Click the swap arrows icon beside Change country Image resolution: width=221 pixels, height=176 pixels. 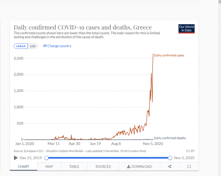point(45,46)
